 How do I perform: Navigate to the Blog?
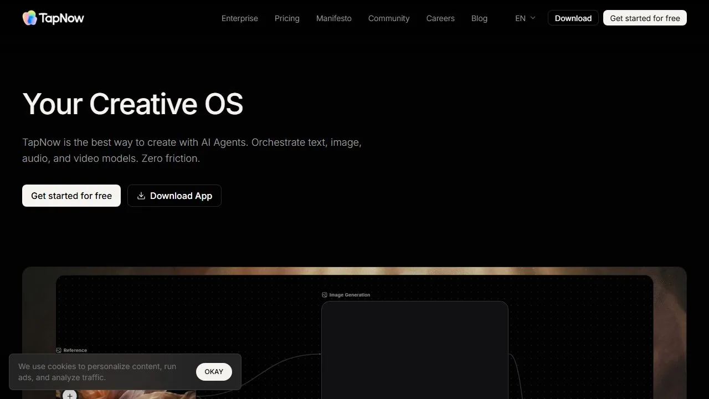pyautogui.click(x=479, y=18)
